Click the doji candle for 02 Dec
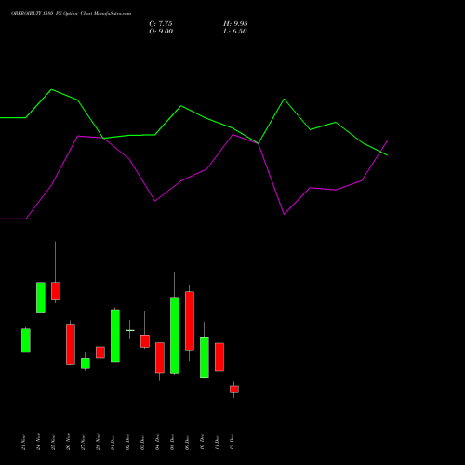This screenshot has height=465, width=465. tap(130, 330)
